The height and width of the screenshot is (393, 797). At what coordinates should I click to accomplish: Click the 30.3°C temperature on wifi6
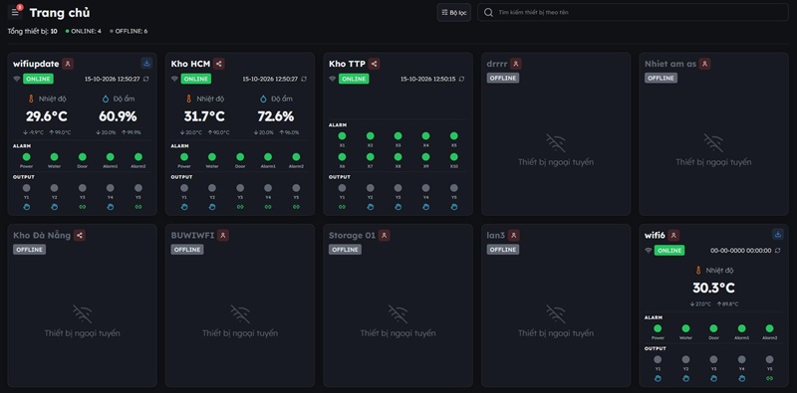click(x=713, y=288)
